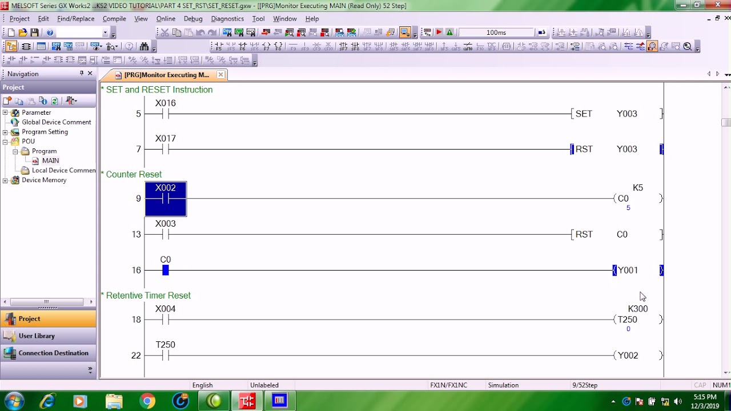Open the Debug menu

193,19
